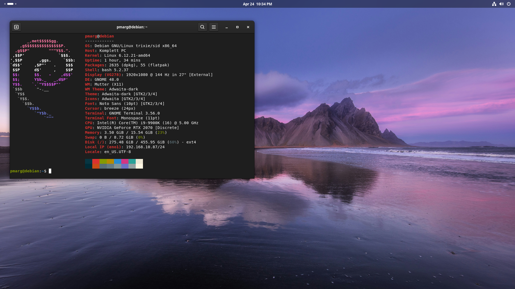
Task: Open a new terminal tab
Action: pyautogui.click(x=16, y=27)
